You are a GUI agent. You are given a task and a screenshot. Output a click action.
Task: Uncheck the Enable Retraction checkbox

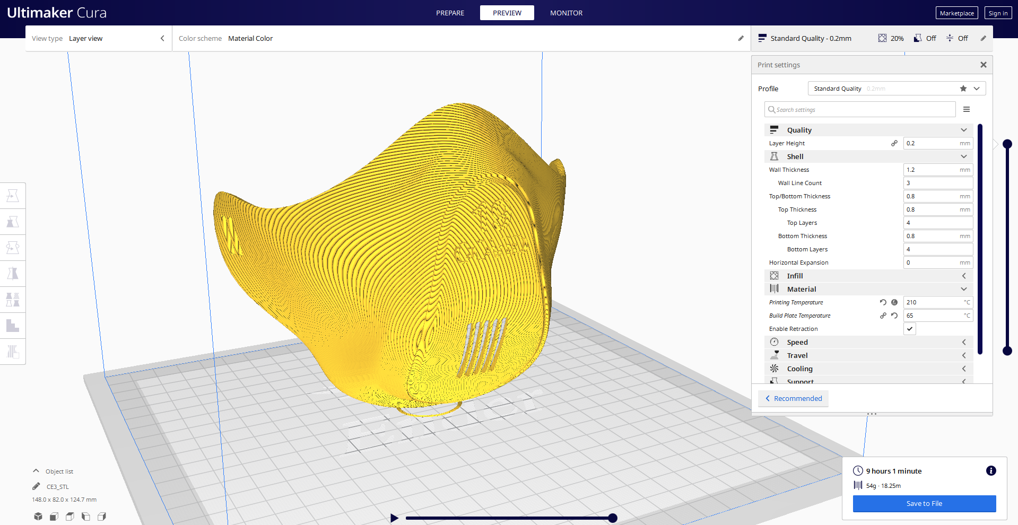click(x=910, y=329)
